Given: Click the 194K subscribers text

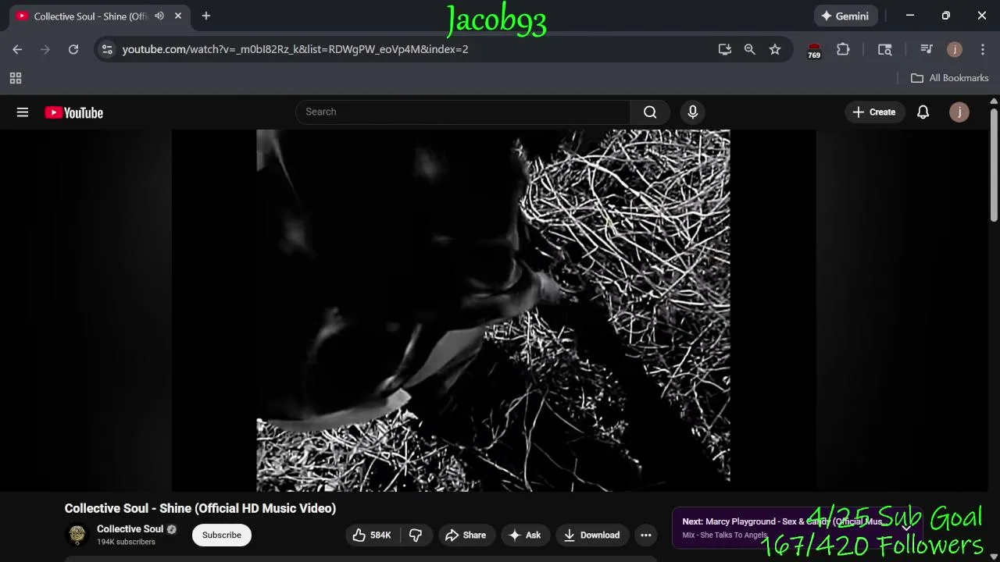Looking at the screenshot, I should pos(126,542).
